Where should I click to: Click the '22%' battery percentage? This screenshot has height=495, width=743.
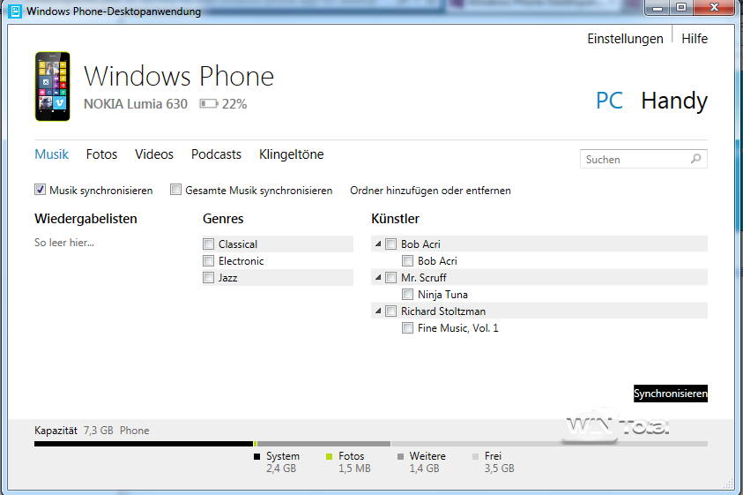tap(234, 104)
